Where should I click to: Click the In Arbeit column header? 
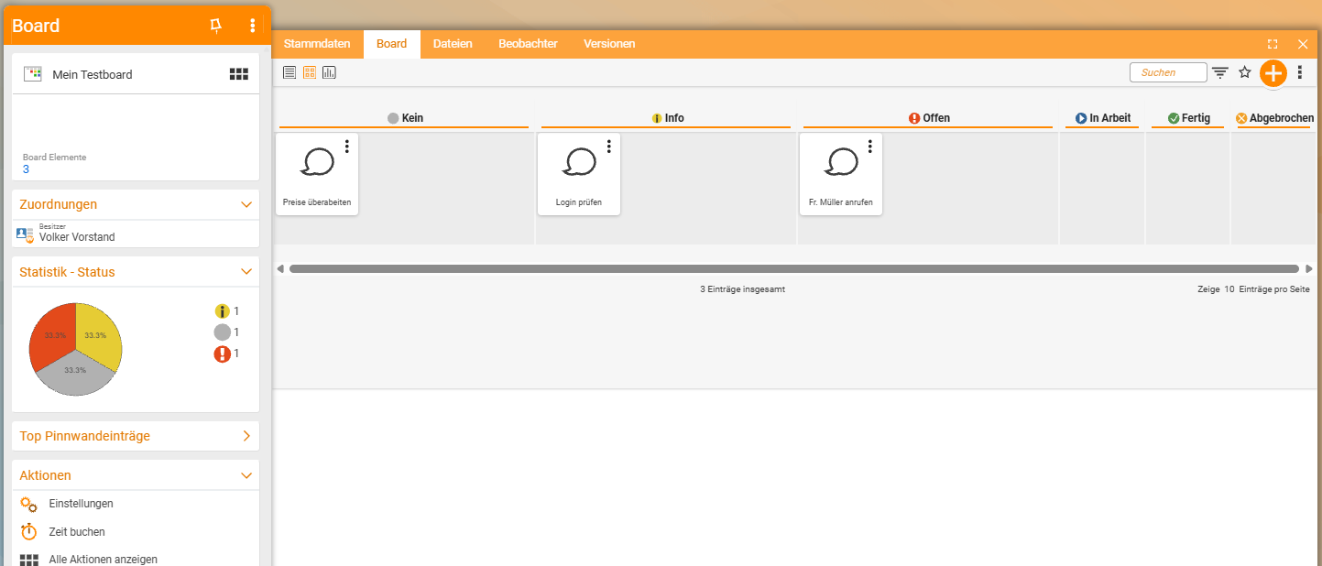pos(1103,118)
